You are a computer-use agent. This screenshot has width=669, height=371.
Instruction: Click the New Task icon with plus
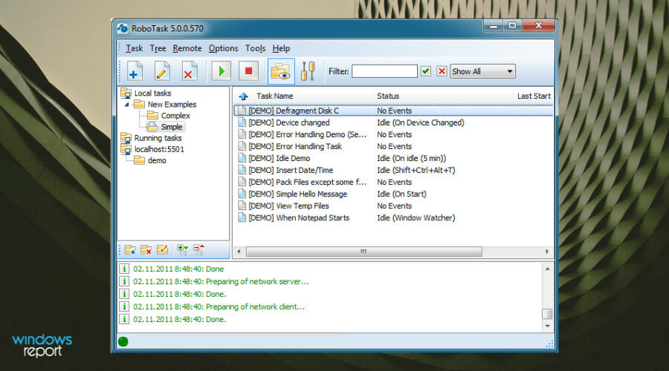135,71
